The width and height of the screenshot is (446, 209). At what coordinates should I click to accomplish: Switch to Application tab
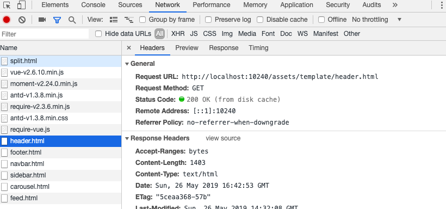pos(296,5)
